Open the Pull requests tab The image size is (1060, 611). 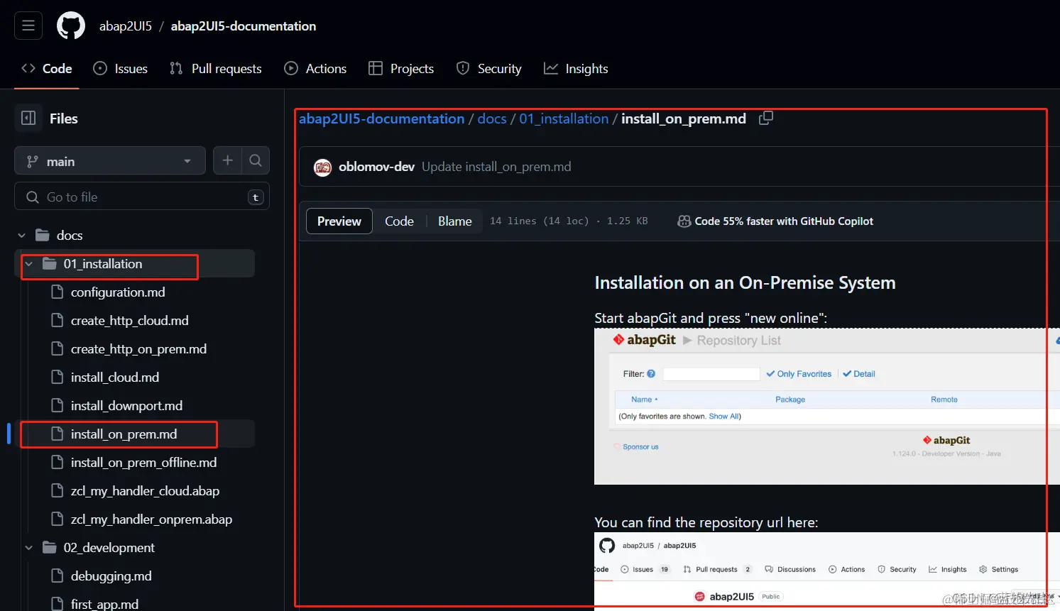tap(216, 69)
